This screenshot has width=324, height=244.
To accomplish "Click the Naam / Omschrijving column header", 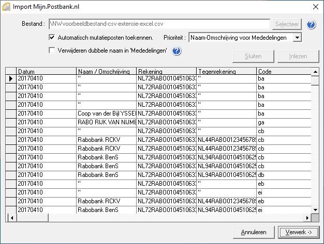I will click(106, 71).
